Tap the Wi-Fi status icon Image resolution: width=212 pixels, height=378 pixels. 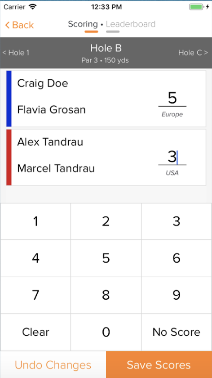pos(32,7)
